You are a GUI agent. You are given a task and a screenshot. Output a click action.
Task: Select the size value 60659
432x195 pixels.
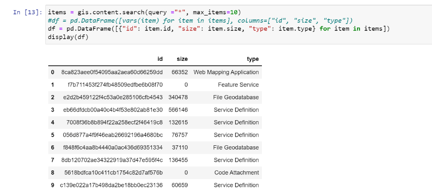(x=180, y=185)
